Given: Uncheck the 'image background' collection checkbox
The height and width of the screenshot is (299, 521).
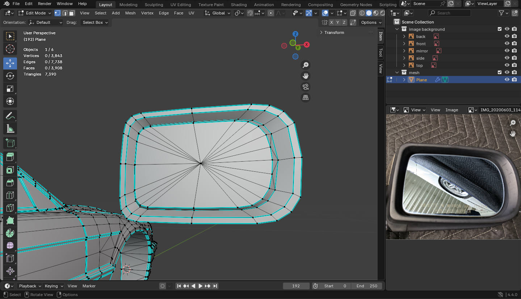Looking at the screenshot, I should tap(500, 29).
